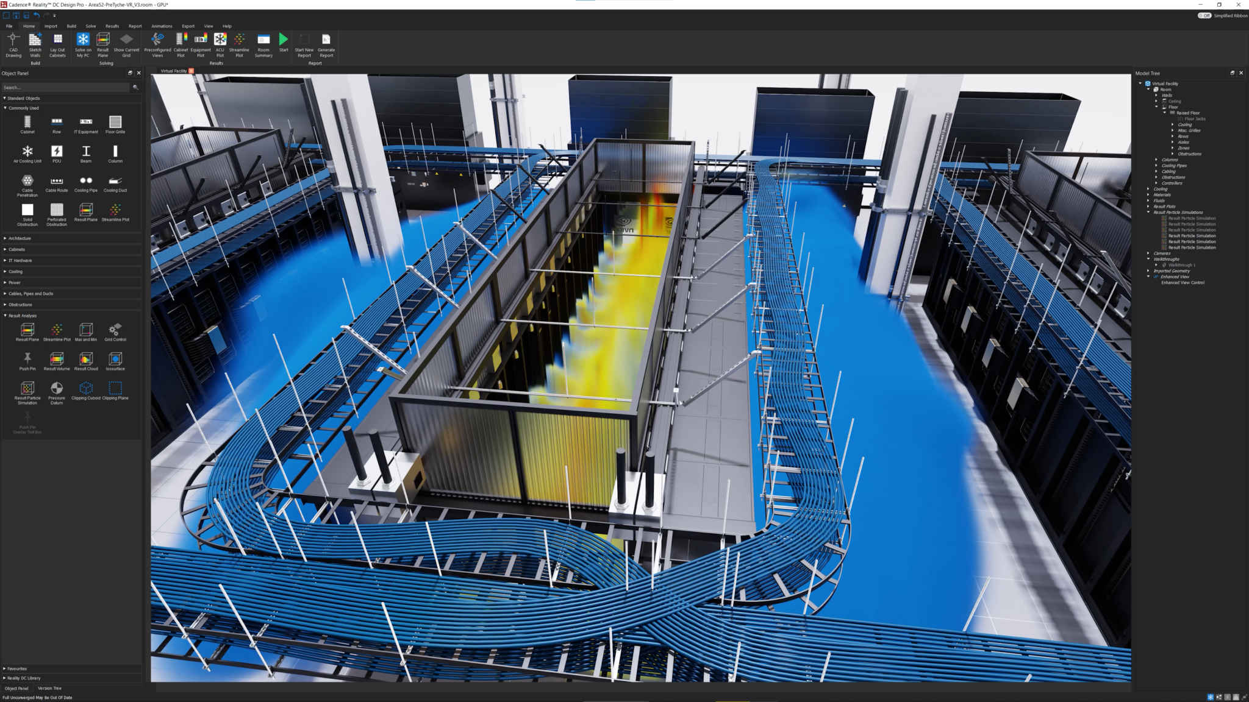1249x702 pixels.
Task: Show the Cabinet Plot
Action: pos(181,44)
